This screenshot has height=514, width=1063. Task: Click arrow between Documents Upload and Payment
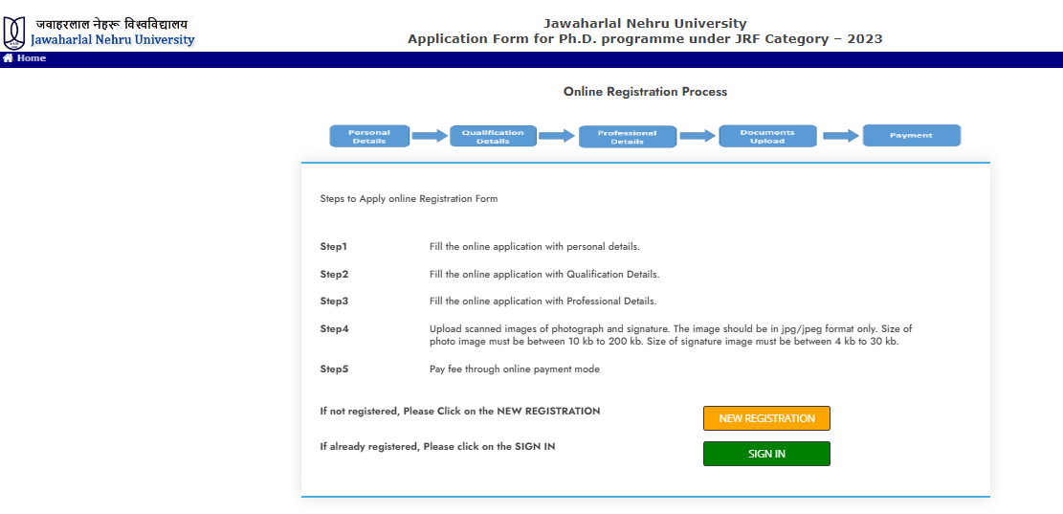pos(841,136)
